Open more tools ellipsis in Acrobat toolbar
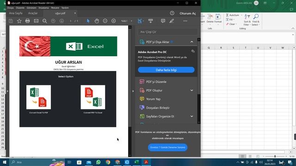296x166 pixels. [185, 21]
